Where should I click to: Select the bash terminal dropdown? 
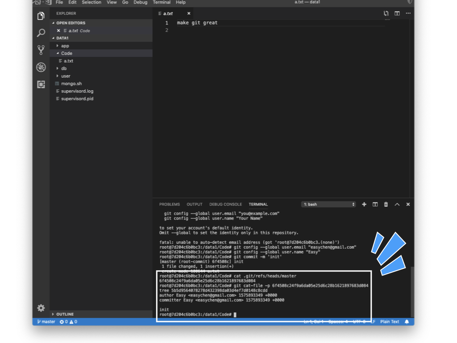[328, 205]
